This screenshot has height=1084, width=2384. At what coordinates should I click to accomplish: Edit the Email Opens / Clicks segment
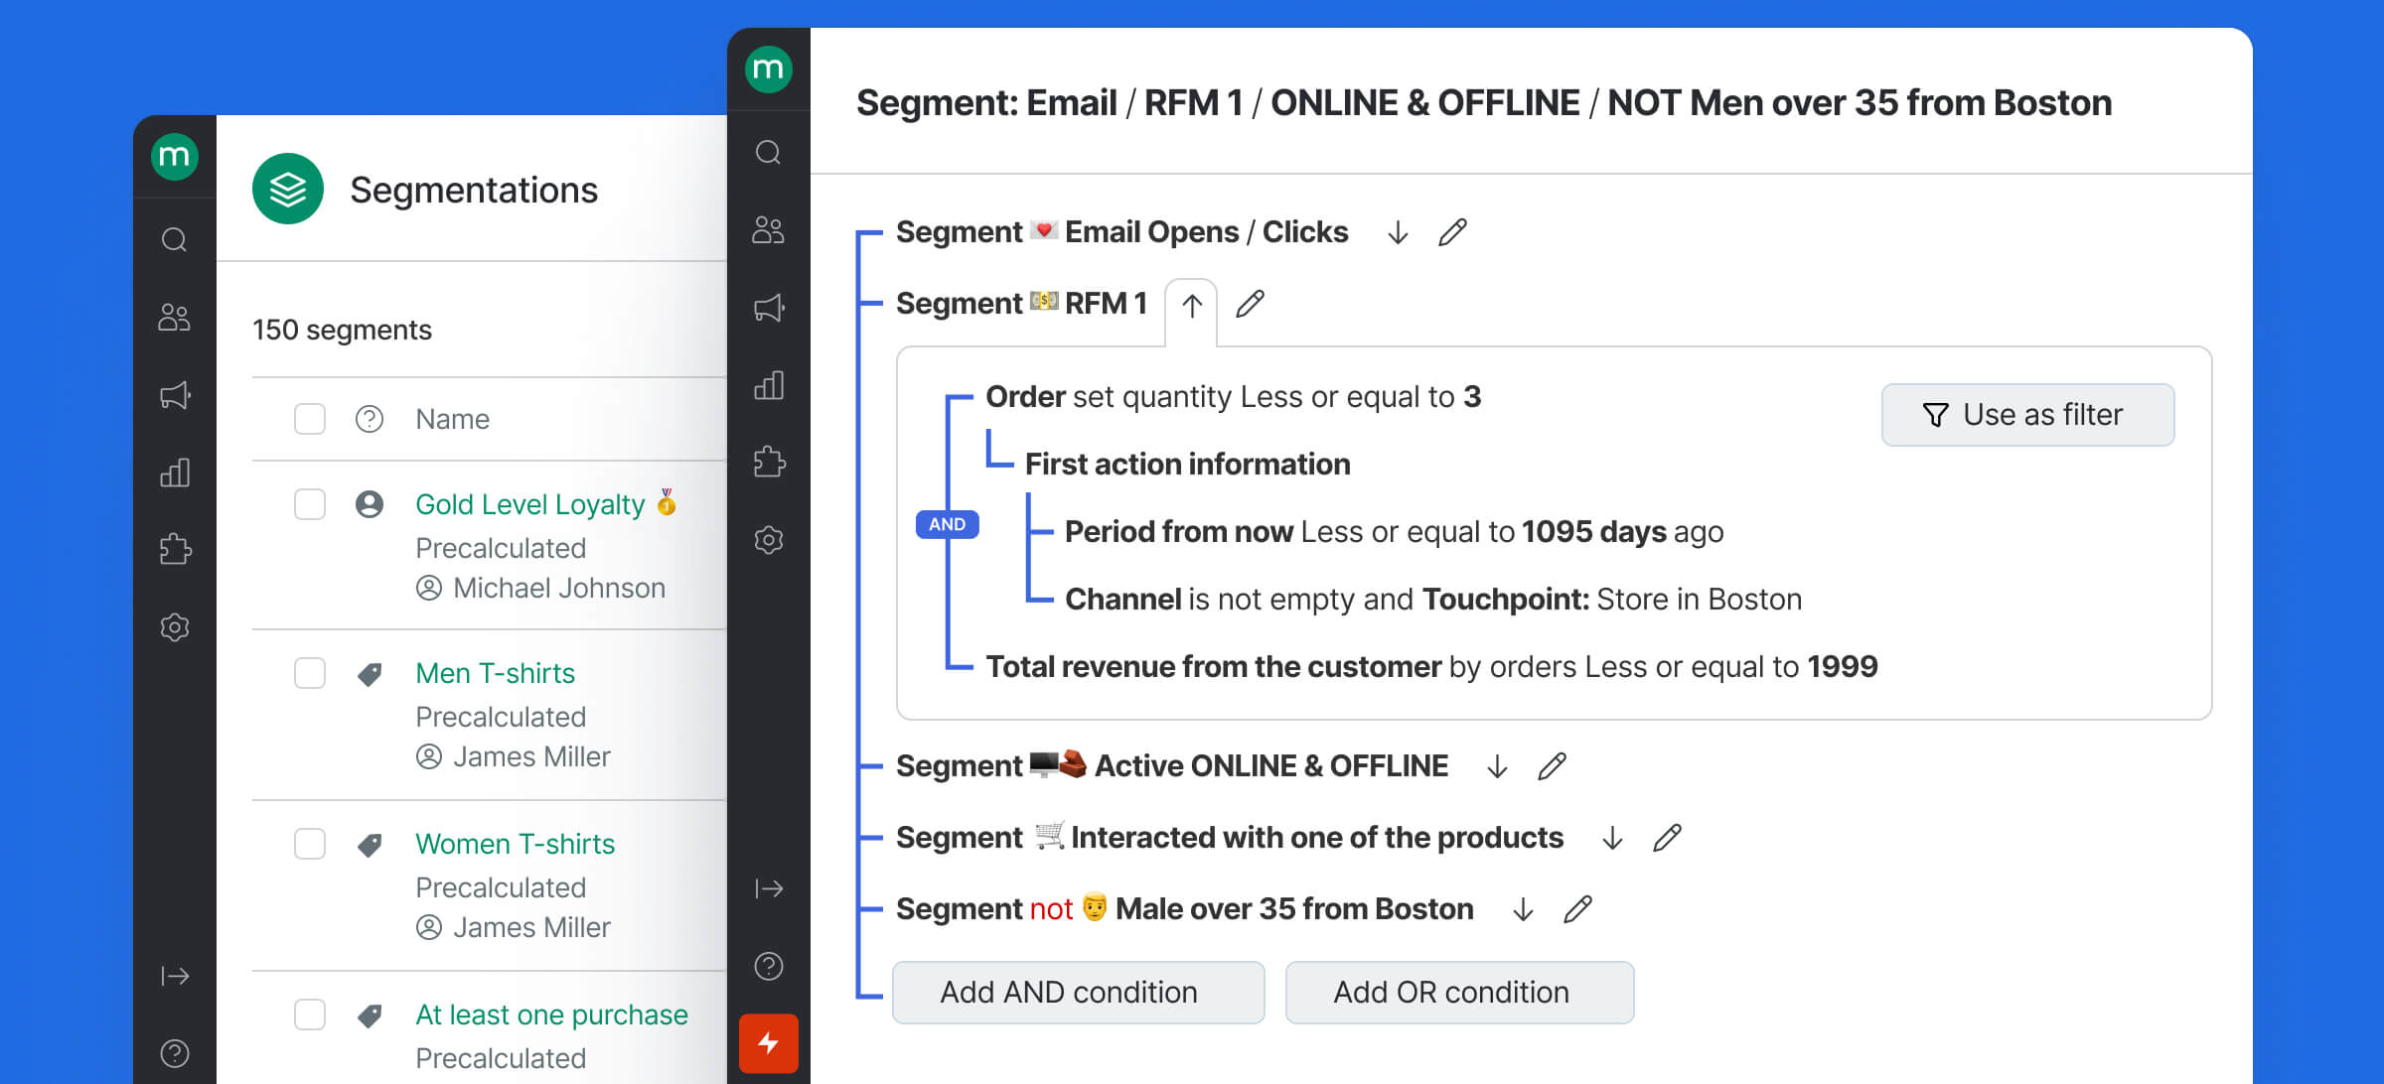(x=1452, y=232)
